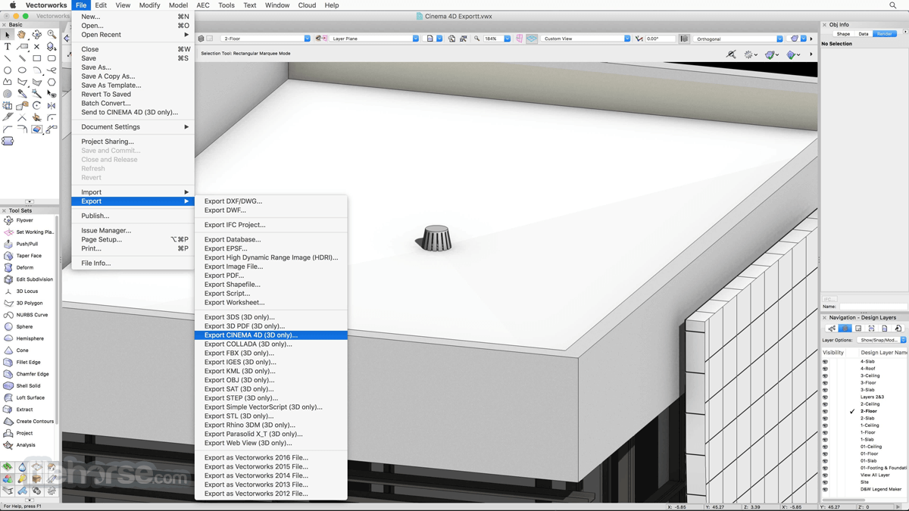This screenshot has width=909, height=511.
Task: Click the Name input field
Action: pyautogui.click(x=871, y=307)
